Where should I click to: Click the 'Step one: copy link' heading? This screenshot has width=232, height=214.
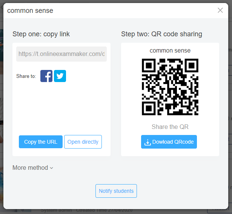(41, 34)
